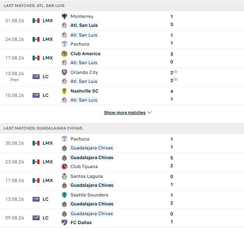Click the chevron next to Show more matches

[x=149, y=112]
